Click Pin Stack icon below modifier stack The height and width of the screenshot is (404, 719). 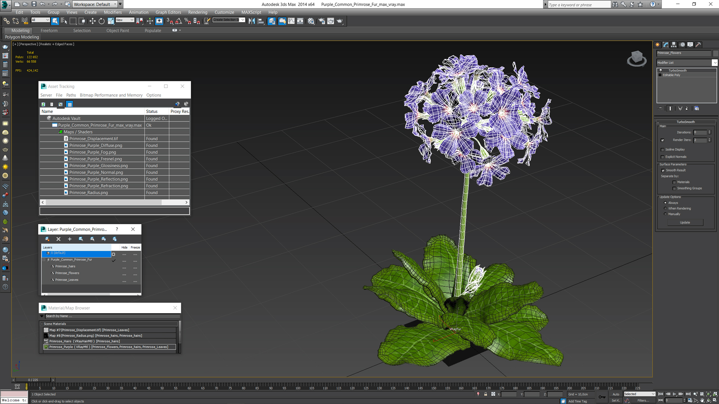point(661,108)
